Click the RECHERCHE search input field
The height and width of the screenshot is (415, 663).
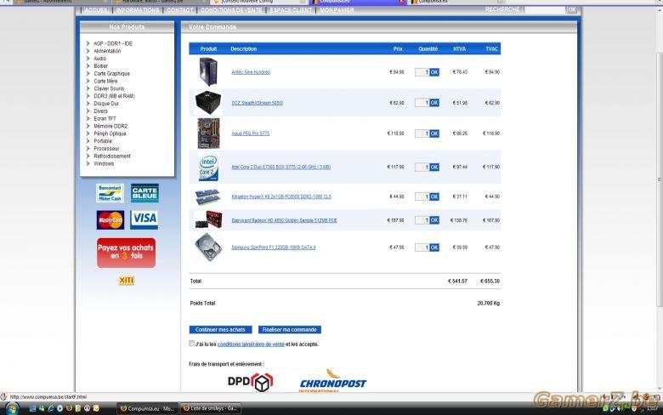tap(545, 9)
